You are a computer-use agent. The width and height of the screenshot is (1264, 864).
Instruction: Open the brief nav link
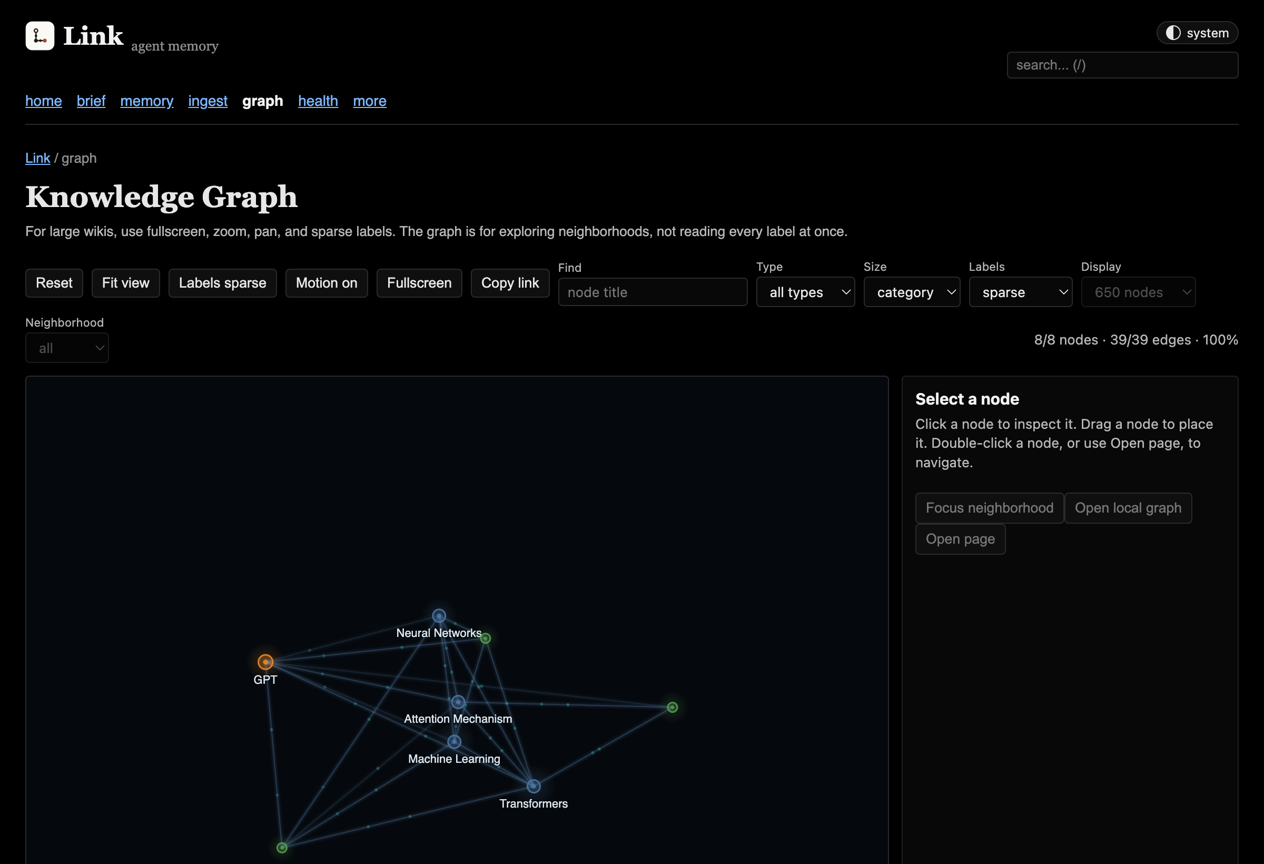coord(91,101)
